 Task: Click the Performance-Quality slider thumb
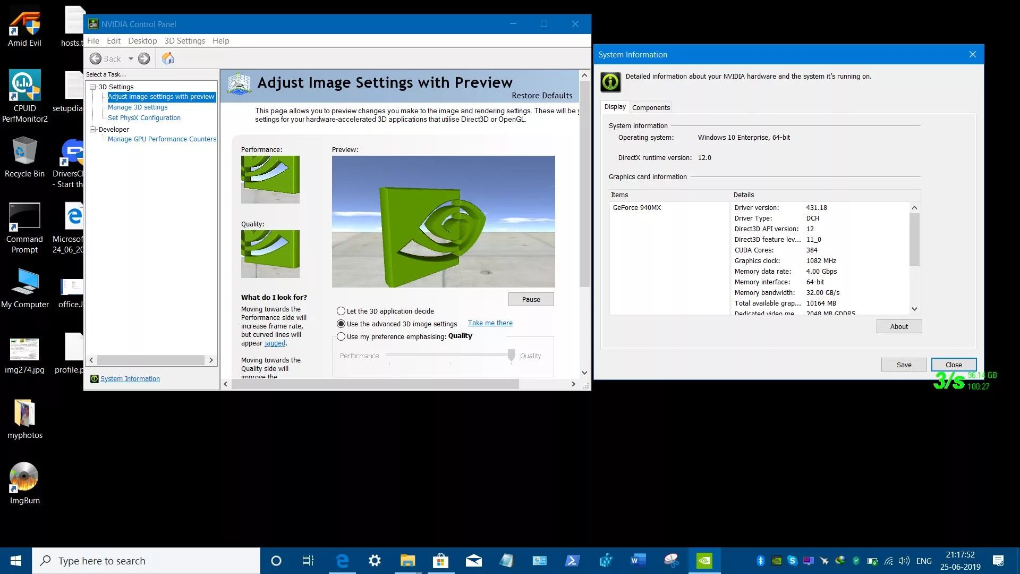point(511,355)
